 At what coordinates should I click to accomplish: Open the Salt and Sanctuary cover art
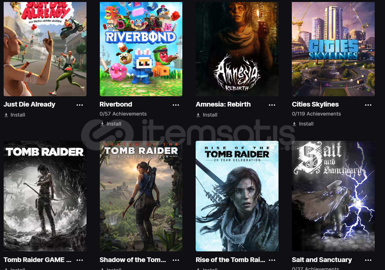tap(333, 196)
